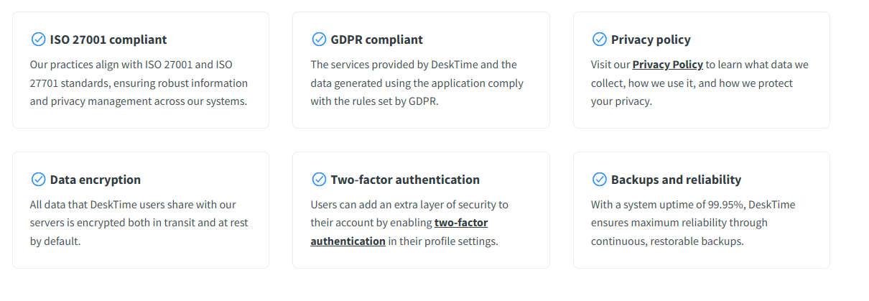Click the checkmark icon beside Two-factor authentication heading
The image size is (869, 301).
pos(319,180)
